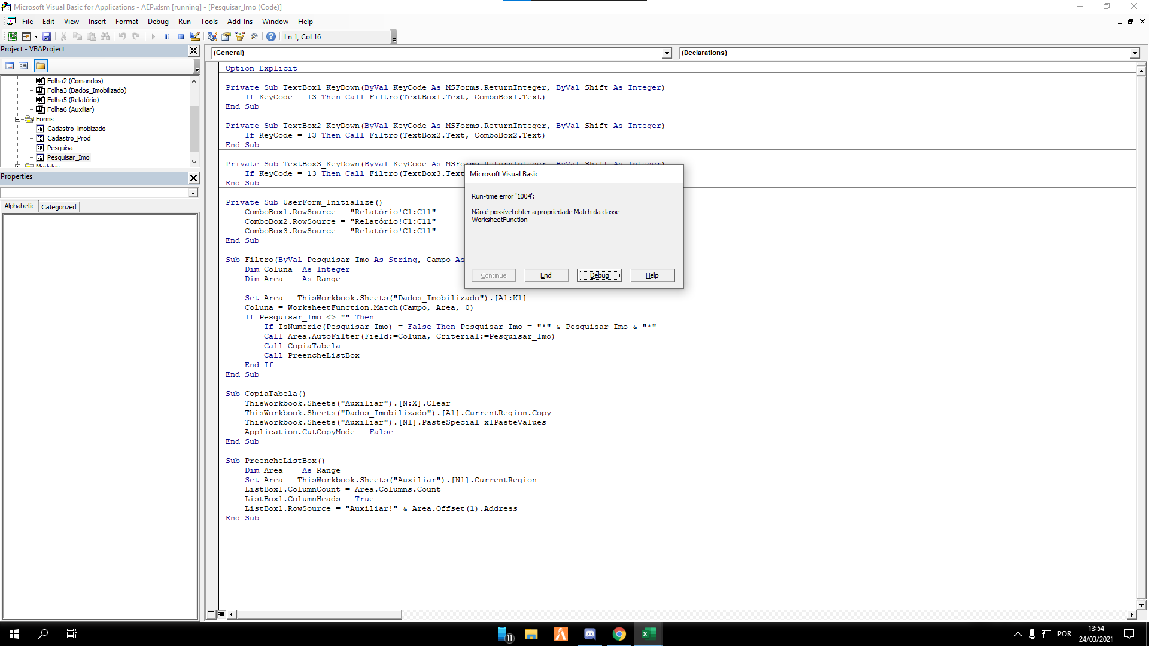The image size is (1149, 646).
Task: Click the Excel taskbar icon
Action: click(x=648, y=634)
